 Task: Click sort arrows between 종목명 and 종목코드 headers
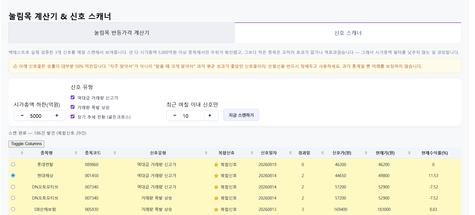point(76,153)
